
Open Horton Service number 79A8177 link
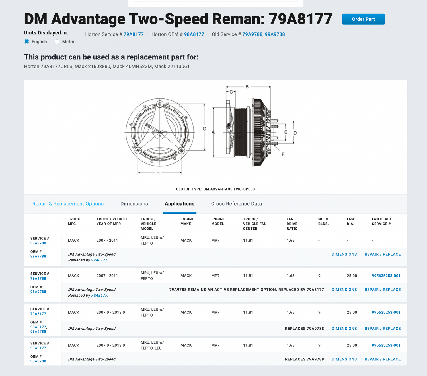tap(134, 34)
